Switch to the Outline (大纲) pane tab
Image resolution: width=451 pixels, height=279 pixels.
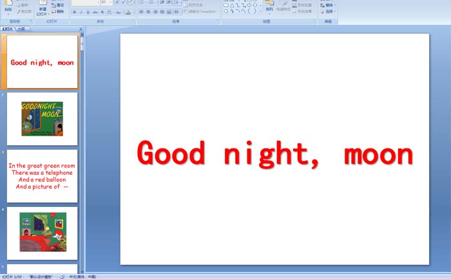click(x=21, y=29)
